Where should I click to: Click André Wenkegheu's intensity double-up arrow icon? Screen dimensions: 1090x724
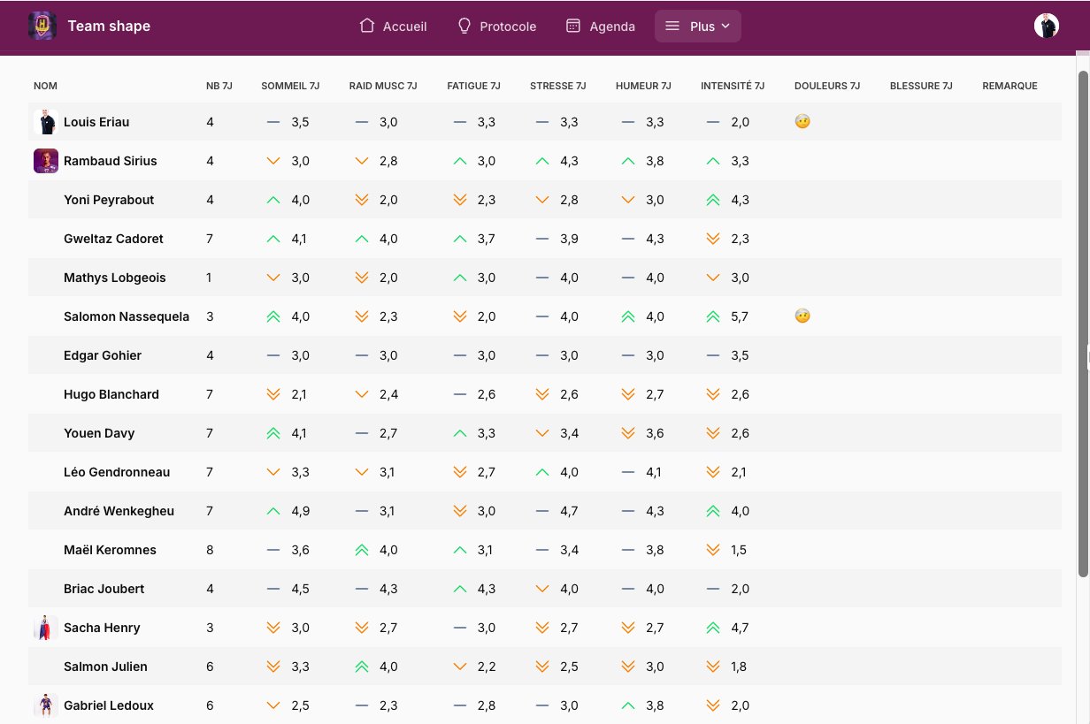tap(713, 511)
